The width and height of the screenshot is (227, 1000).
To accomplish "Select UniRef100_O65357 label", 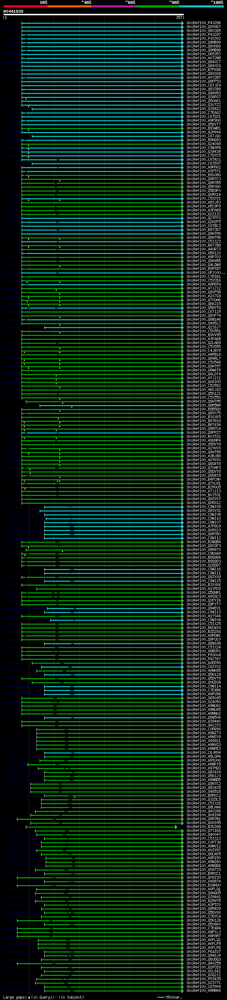I will point(204,54).
